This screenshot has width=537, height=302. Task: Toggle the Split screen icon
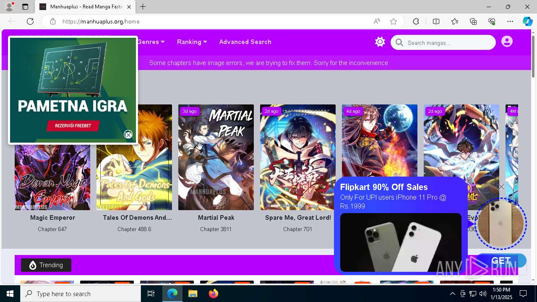click(436, 21)
